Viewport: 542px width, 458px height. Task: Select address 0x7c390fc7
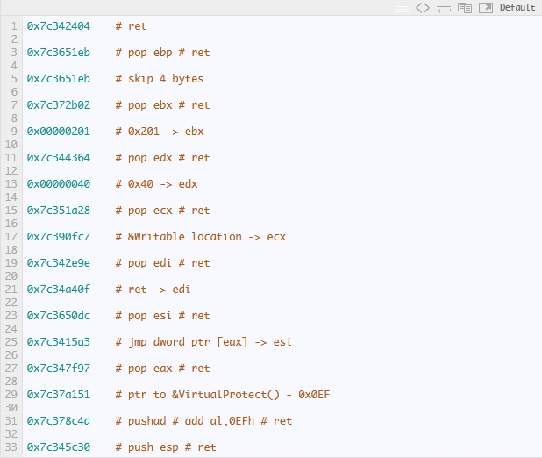click(x=59, y=237)
